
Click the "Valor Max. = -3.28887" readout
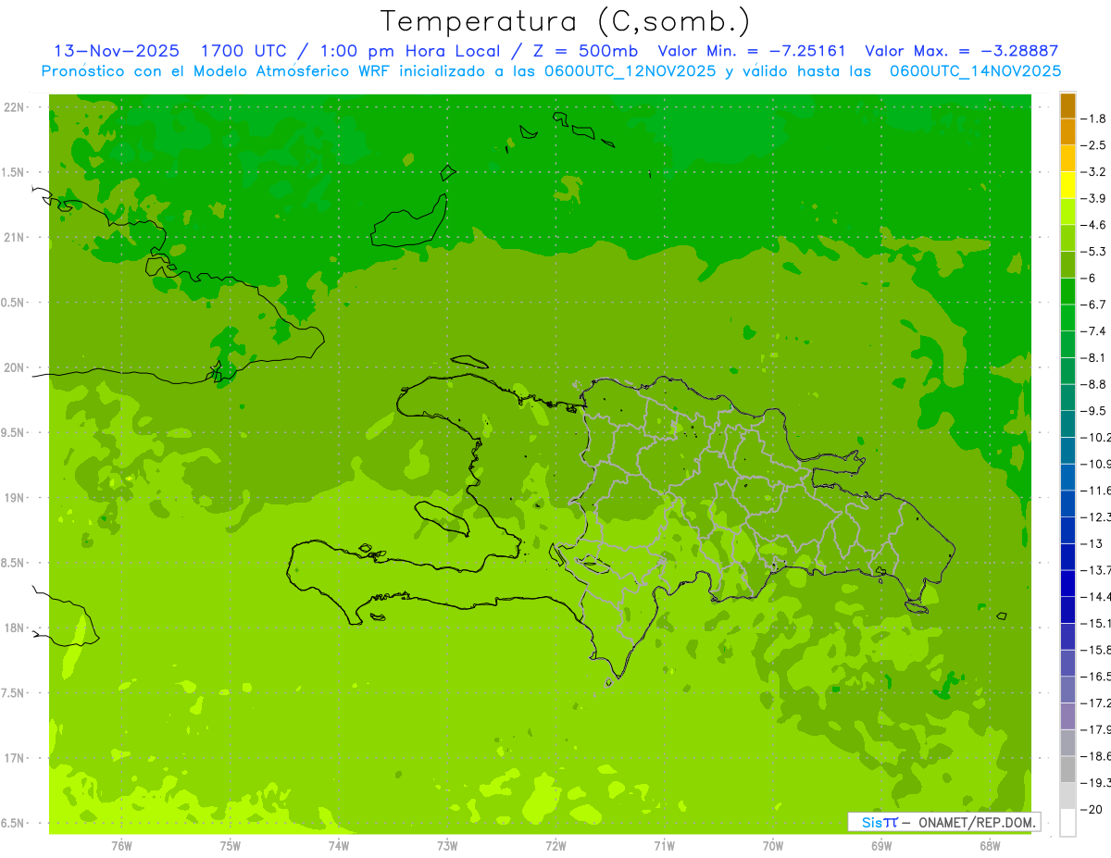pyautogui.click(x=961, y=51)
